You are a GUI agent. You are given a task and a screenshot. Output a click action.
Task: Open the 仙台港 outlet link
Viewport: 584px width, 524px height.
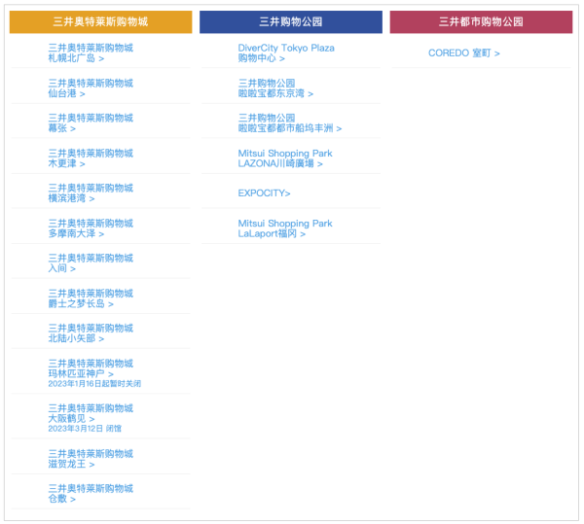click(x=91, y=88)
